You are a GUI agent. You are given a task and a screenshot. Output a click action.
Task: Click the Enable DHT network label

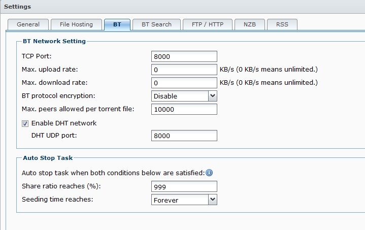pyautogui.click(x=64, y=123)
